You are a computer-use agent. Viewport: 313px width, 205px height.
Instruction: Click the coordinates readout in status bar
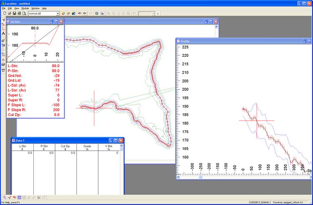click(x=260, y=202)
